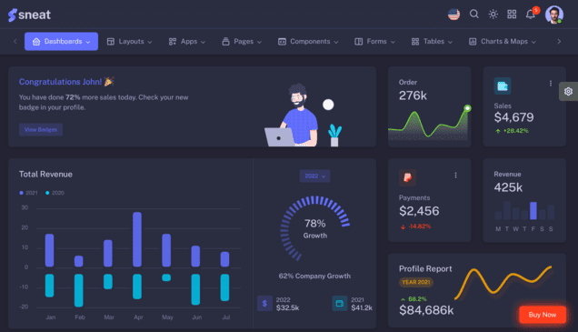Click the $84,686k profile report value
The height and width of the screenshot is (332, 578).
click(426, 310)
